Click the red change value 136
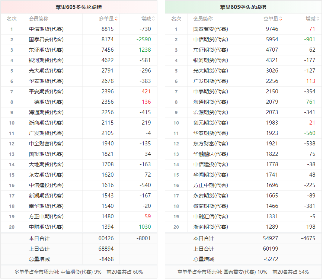This screenshot has height=280, width=323. [x=146, y=102]
